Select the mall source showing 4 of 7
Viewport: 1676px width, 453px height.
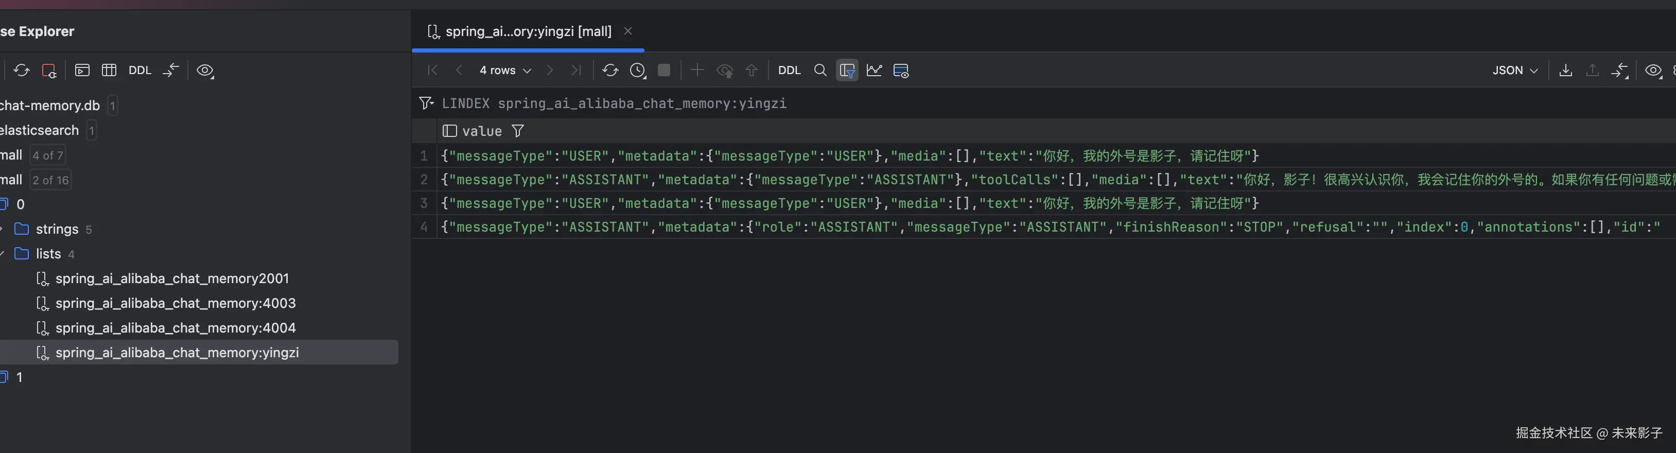[11, 155]
